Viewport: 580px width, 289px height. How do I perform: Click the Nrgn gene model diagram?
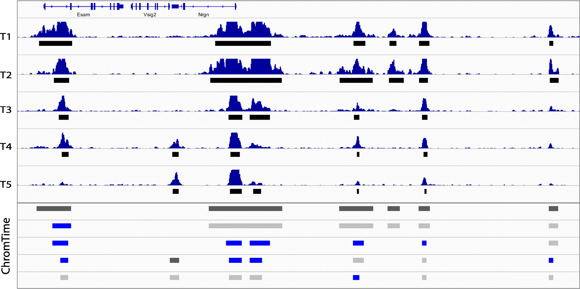click(x=204, y=6)
